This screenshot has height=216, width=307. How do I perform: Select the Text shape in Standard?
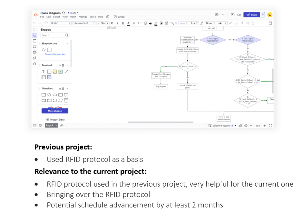[43, 71]
